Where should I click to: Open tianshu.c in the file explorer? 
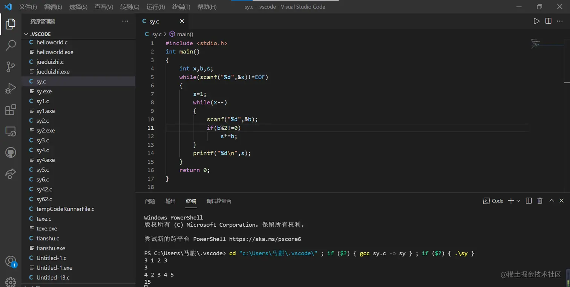coord(78,238)
